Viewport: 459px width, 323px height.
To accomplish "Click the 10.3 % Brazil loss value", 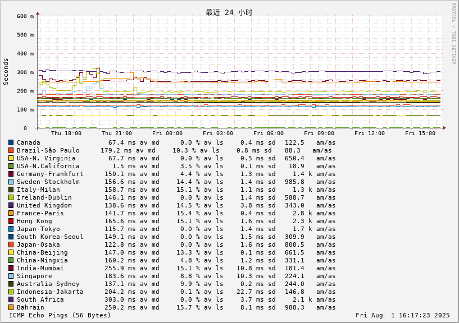I will 184,150.
